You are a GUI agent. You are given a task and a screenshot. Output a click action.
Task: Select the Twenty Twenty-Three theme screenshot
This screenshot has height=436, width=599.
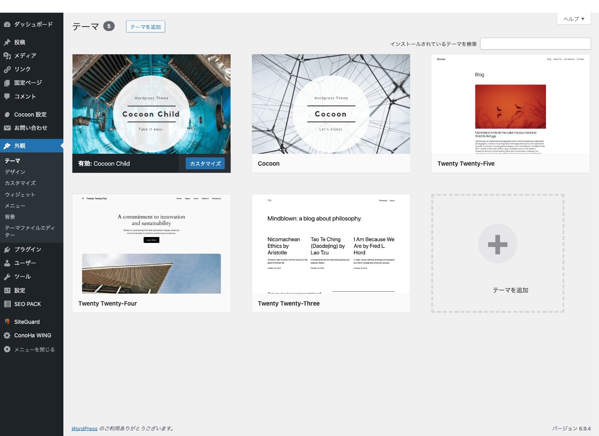pos(331,244)
